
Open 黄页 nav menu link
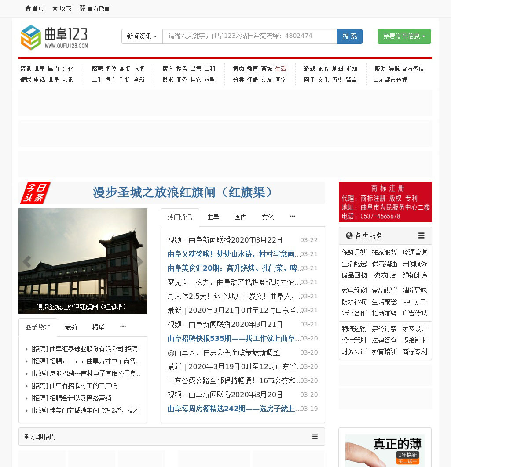coord(238,69)
